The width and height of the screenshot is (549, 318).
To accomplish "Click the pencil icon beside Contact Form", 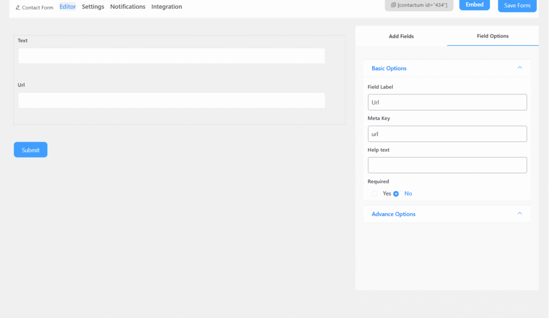I will pos(18,8).
